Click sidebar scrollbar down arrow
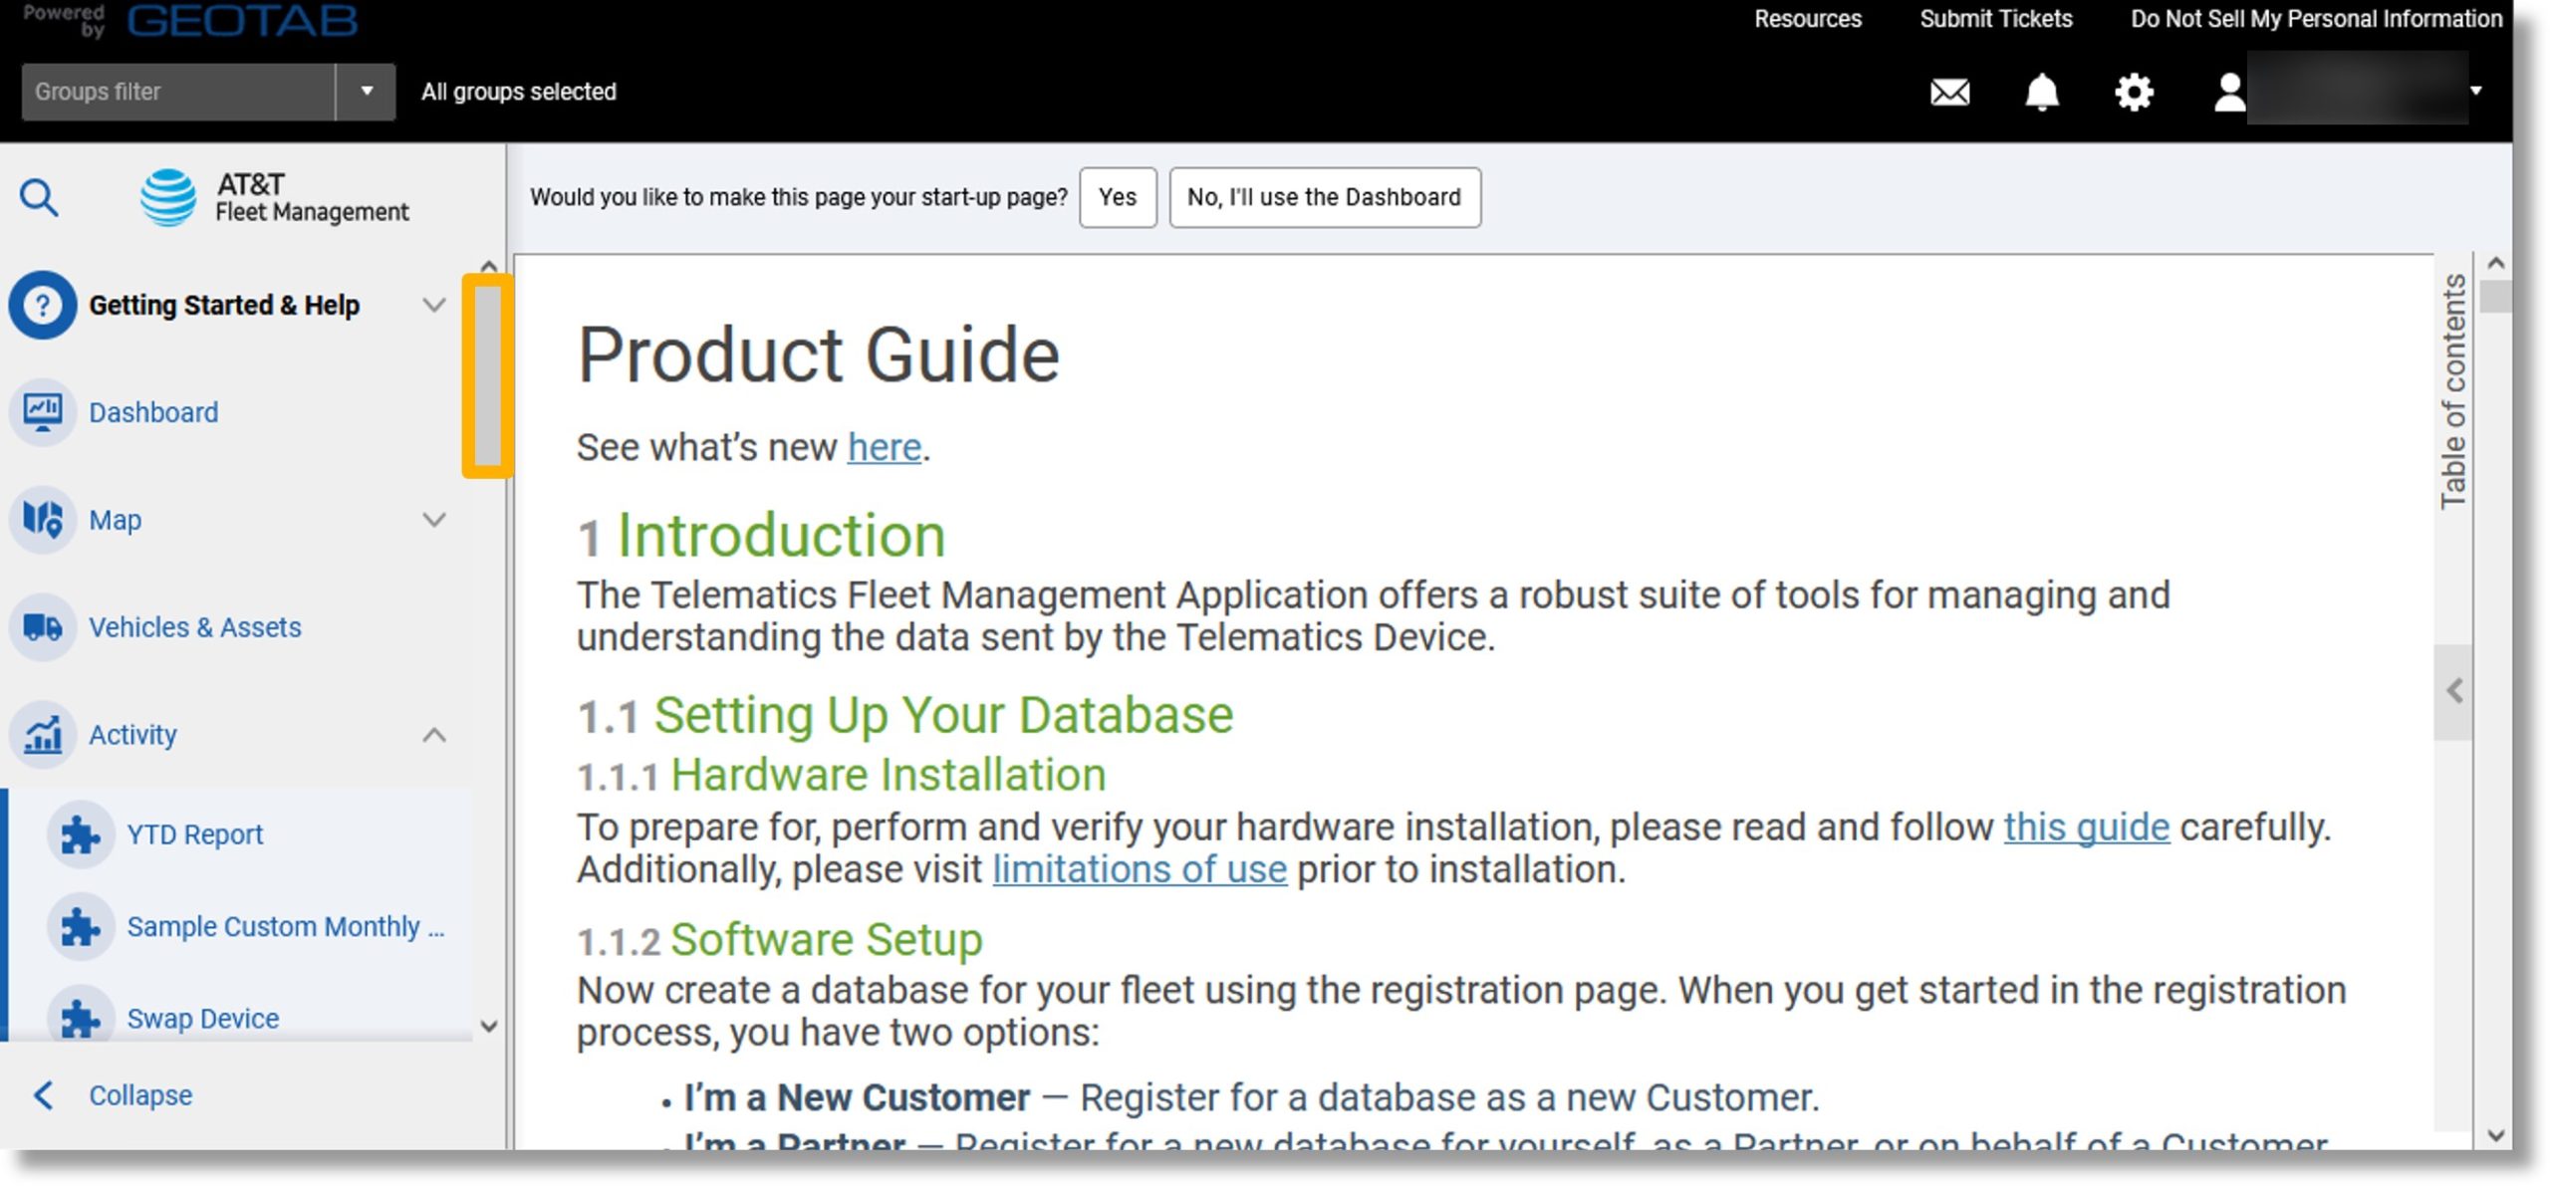2550x1186 pixels. [x=488, y=1026]
